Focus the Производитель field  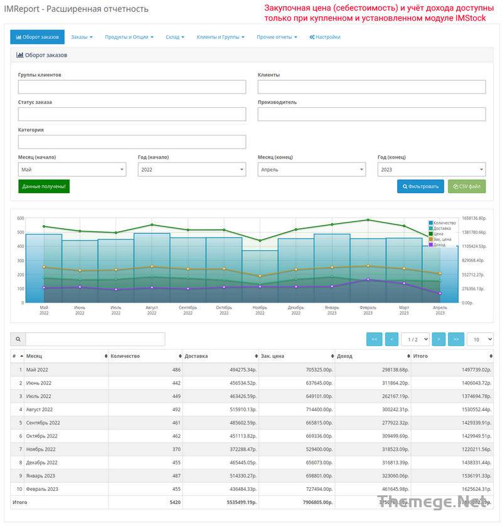pos(371,114)
